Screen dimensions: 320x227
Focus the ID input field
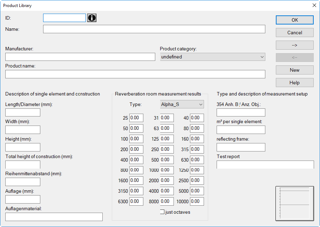pos(64,18)
